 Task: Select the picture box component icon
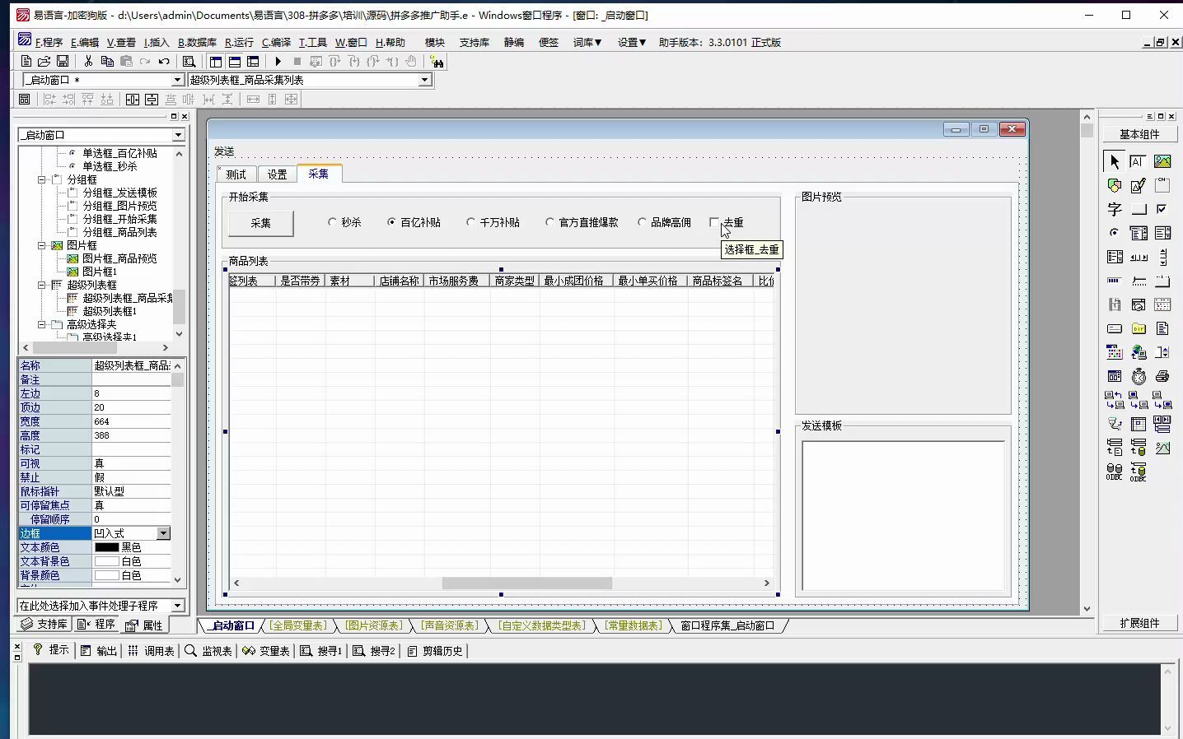point(1162,161)
